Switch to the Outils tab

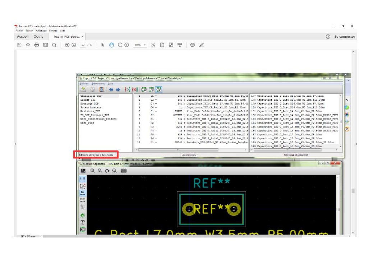[x=38, y=37]
